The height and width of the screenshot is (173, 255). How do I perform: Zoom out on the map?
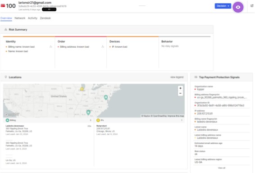(x=180, y=93)
